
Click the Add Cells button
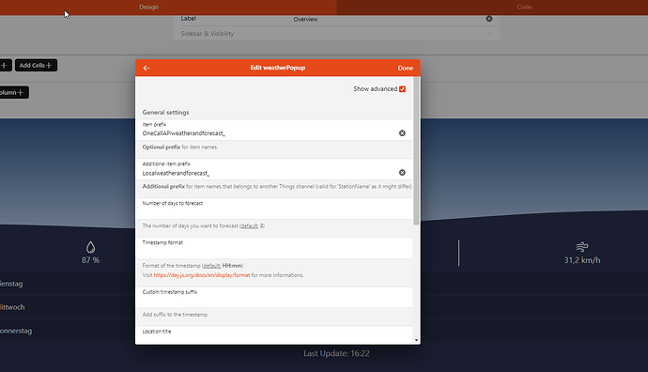point(36,66)
